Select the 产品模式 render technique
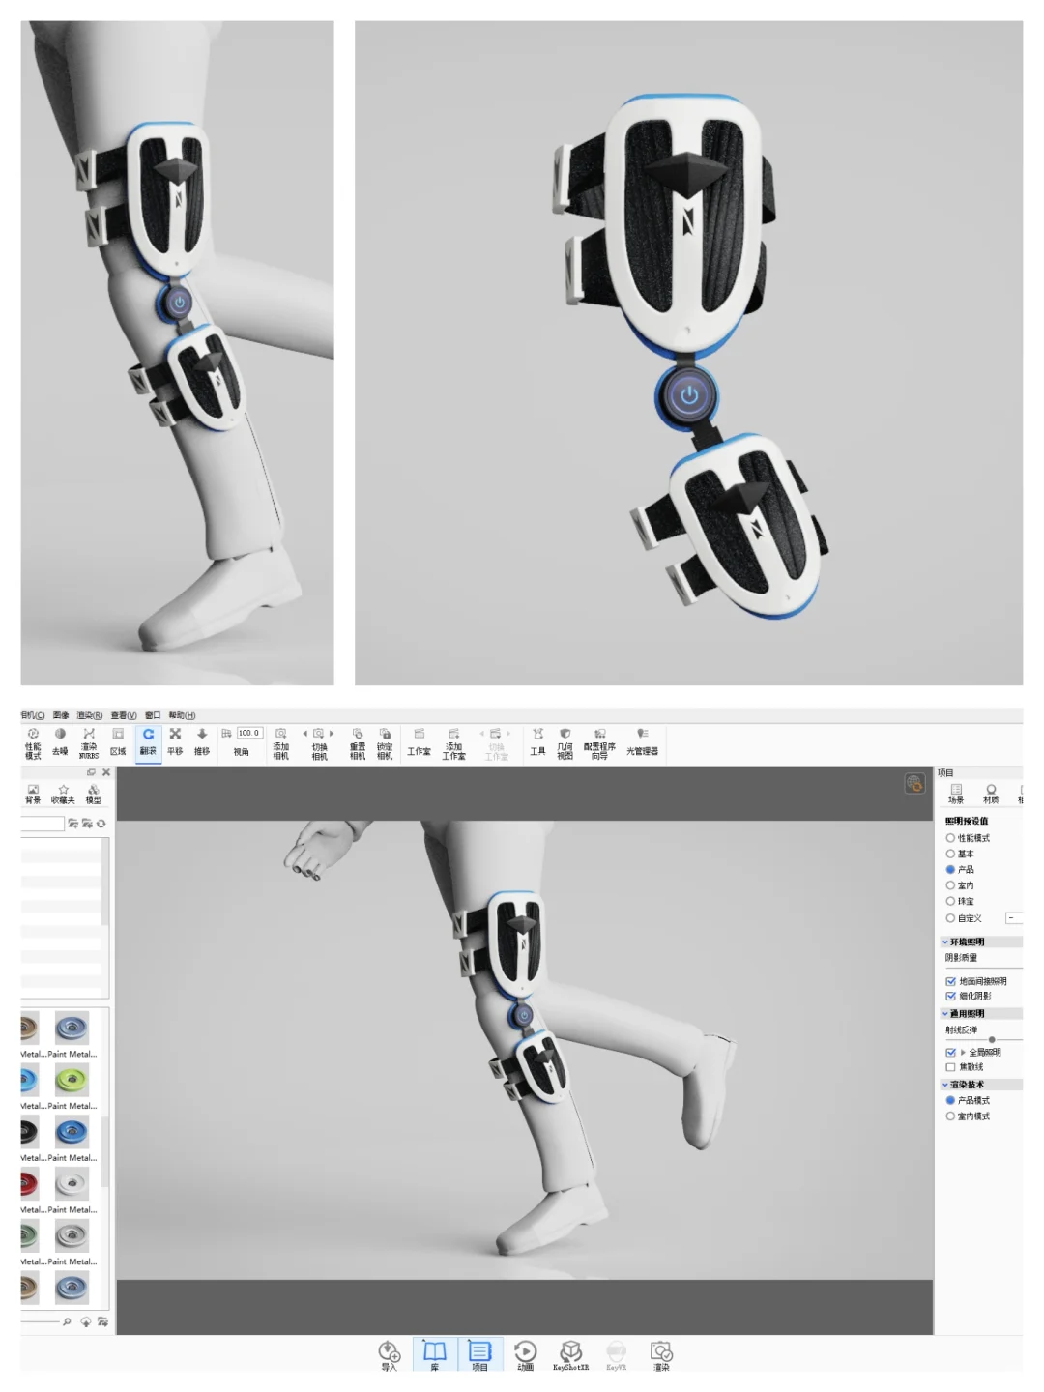Viewport: 1044px width, 1392px height. point(950,1100)
